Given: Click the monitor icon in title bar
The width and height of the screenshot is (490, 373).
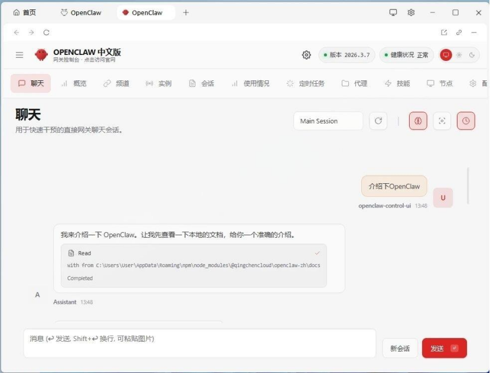Looking at the screenshot, I should [x=393, y=12].
